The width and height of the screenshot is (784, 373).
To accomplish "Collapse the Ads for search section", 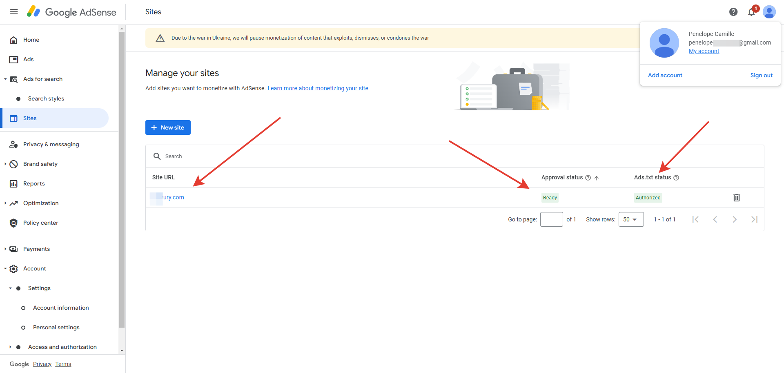I will click(x=5, y=79).
